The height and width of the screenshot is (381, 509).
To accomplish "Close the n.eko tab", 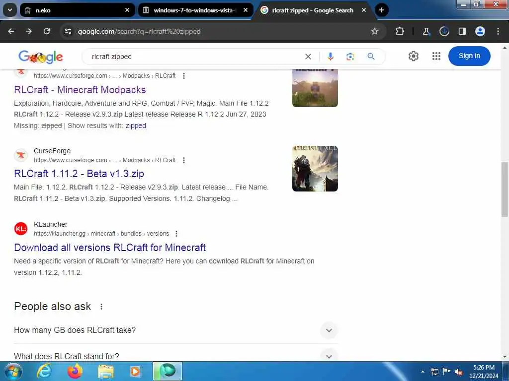I will 127,10.
